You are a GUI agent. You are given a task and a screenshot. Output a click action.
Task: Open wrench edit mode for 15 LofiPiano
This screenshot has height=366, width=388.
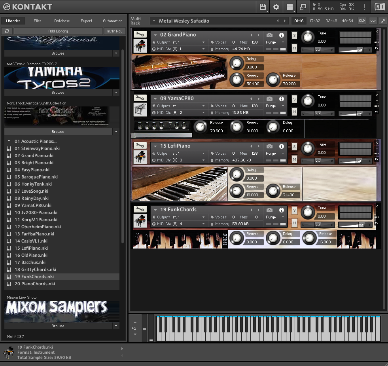coord(140,145)
